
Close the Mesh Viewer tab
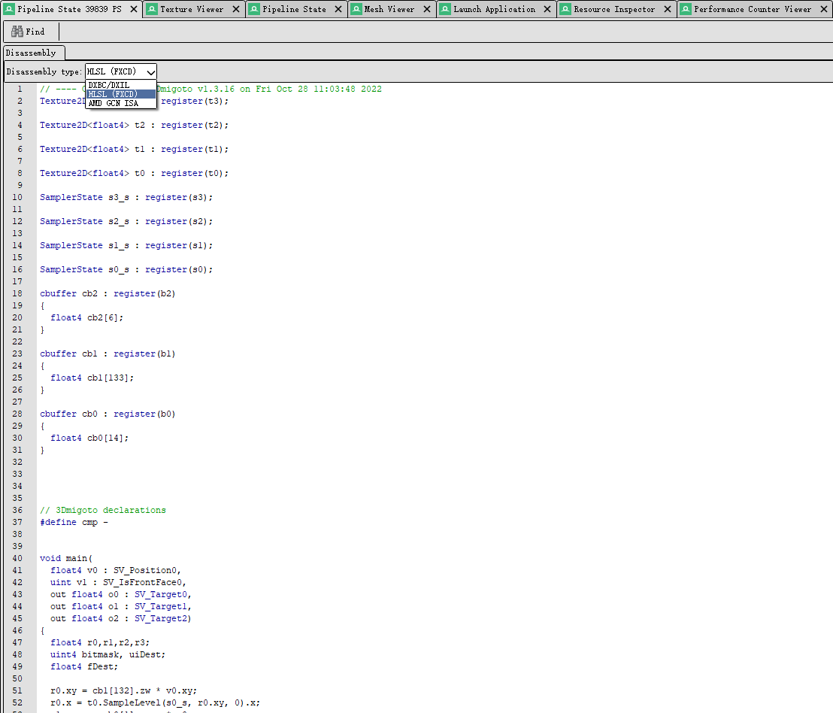click(x=427, y=9)
